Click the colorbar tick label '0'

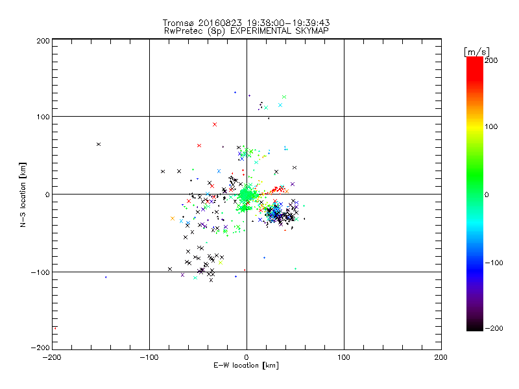point(487,194)
